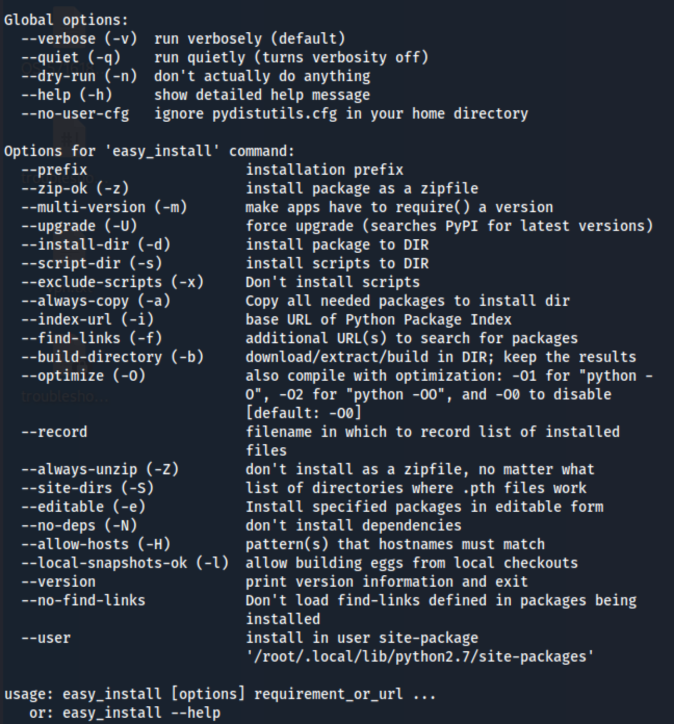The image size is (674, 724).
Task: Click the --local-snapshots-ok (-l) option text
Action: (x=125, y=563)
